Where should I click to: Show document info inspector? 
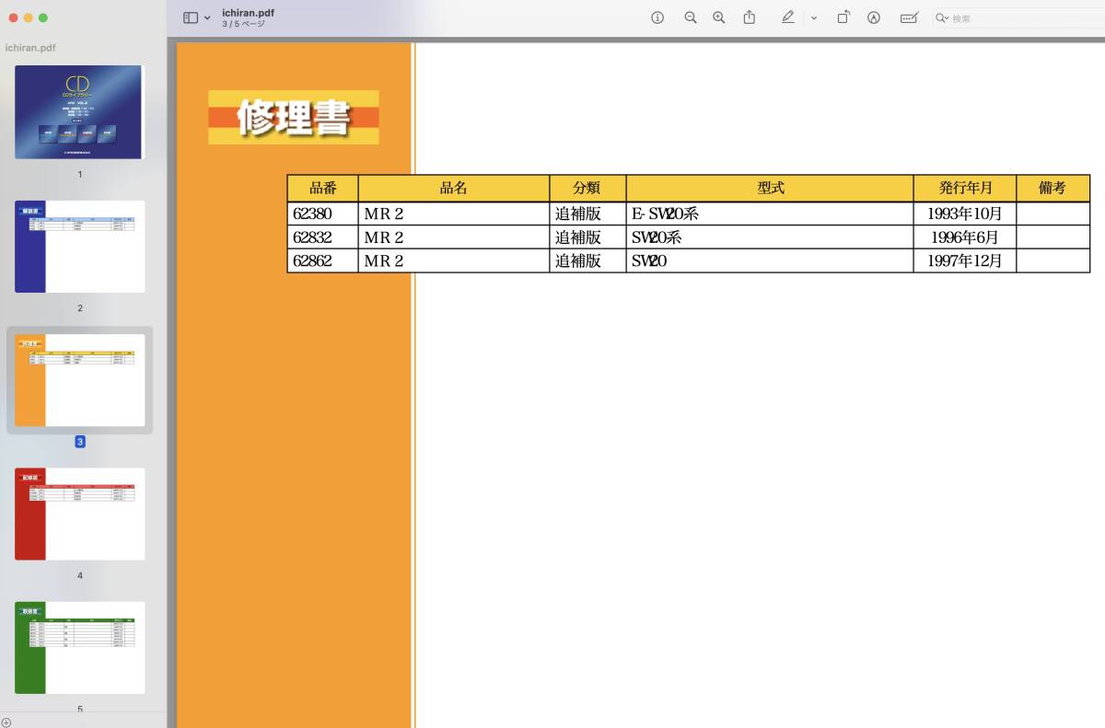tap(657, 17)
